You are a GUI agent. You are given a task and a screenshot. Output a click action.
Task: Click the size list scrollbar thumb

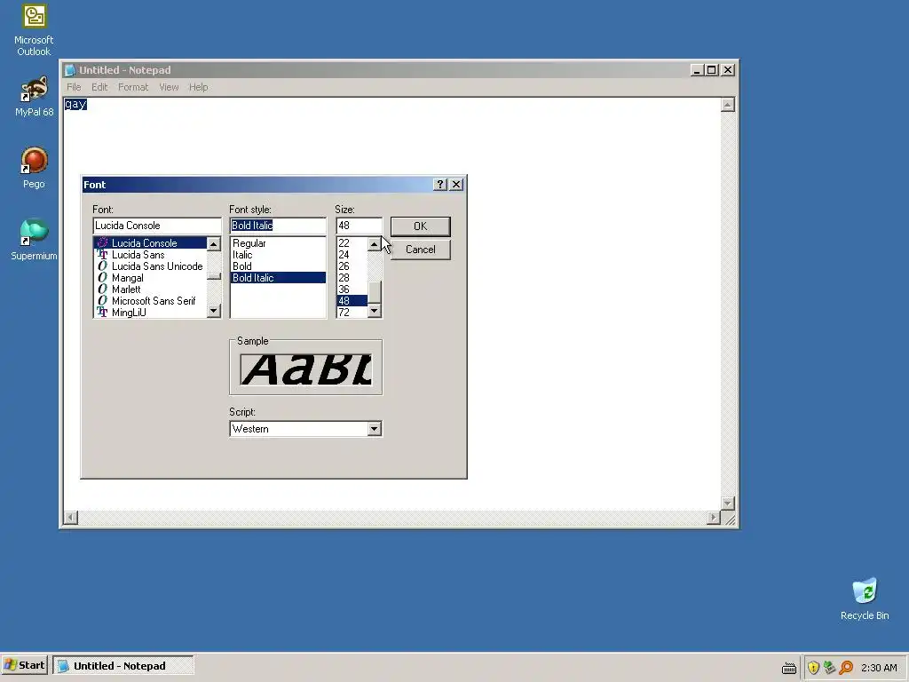click(375, 291)
